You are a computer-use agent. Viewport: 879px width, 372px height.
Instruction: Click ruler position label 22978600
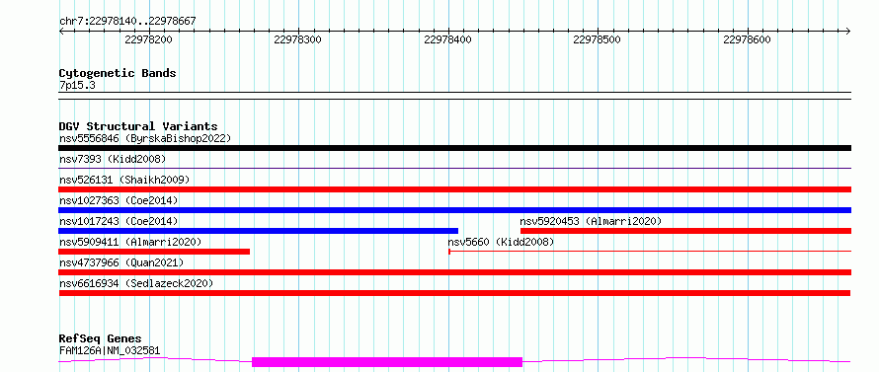pyautogui.click(x=748, y=39)
